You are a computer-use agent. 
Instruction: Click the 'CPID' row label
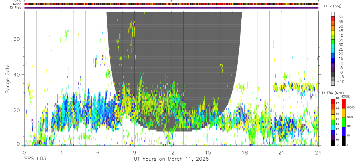pyautogui.click(x=17, y=1)
